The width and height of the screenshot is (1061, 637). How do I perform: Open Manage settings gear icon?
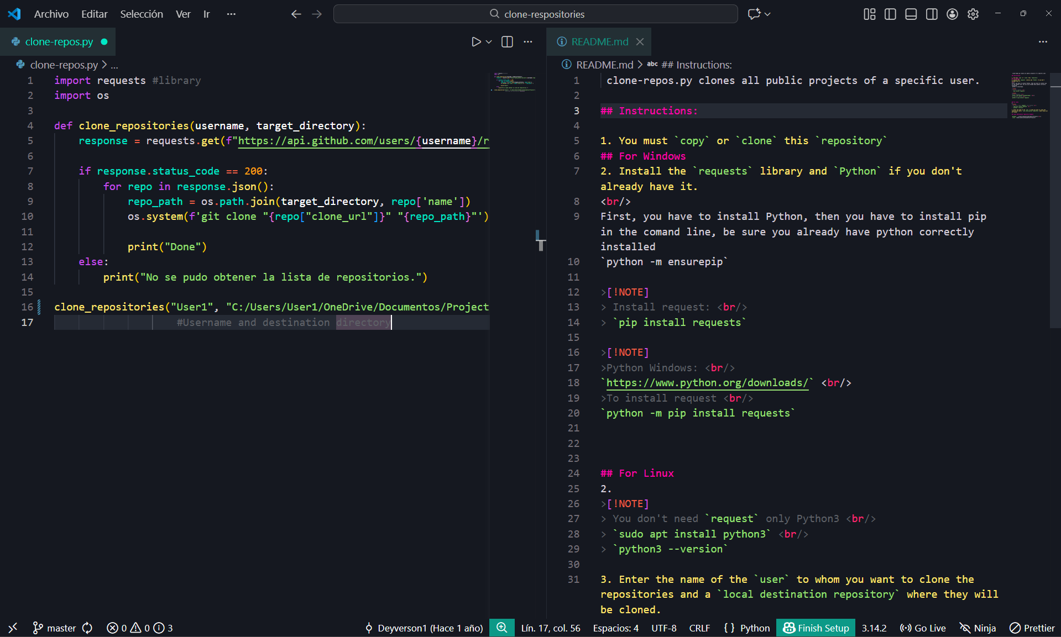coord(973,14)
